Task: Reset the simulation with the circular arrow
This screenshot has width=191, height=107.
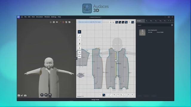Action: point(50,95)
